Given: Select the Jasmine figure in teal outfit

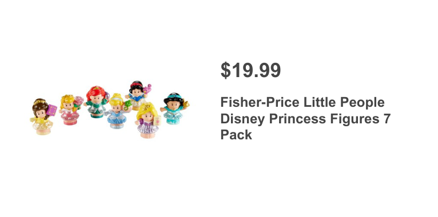Looking at the screenshot, I should coord(174,108).
